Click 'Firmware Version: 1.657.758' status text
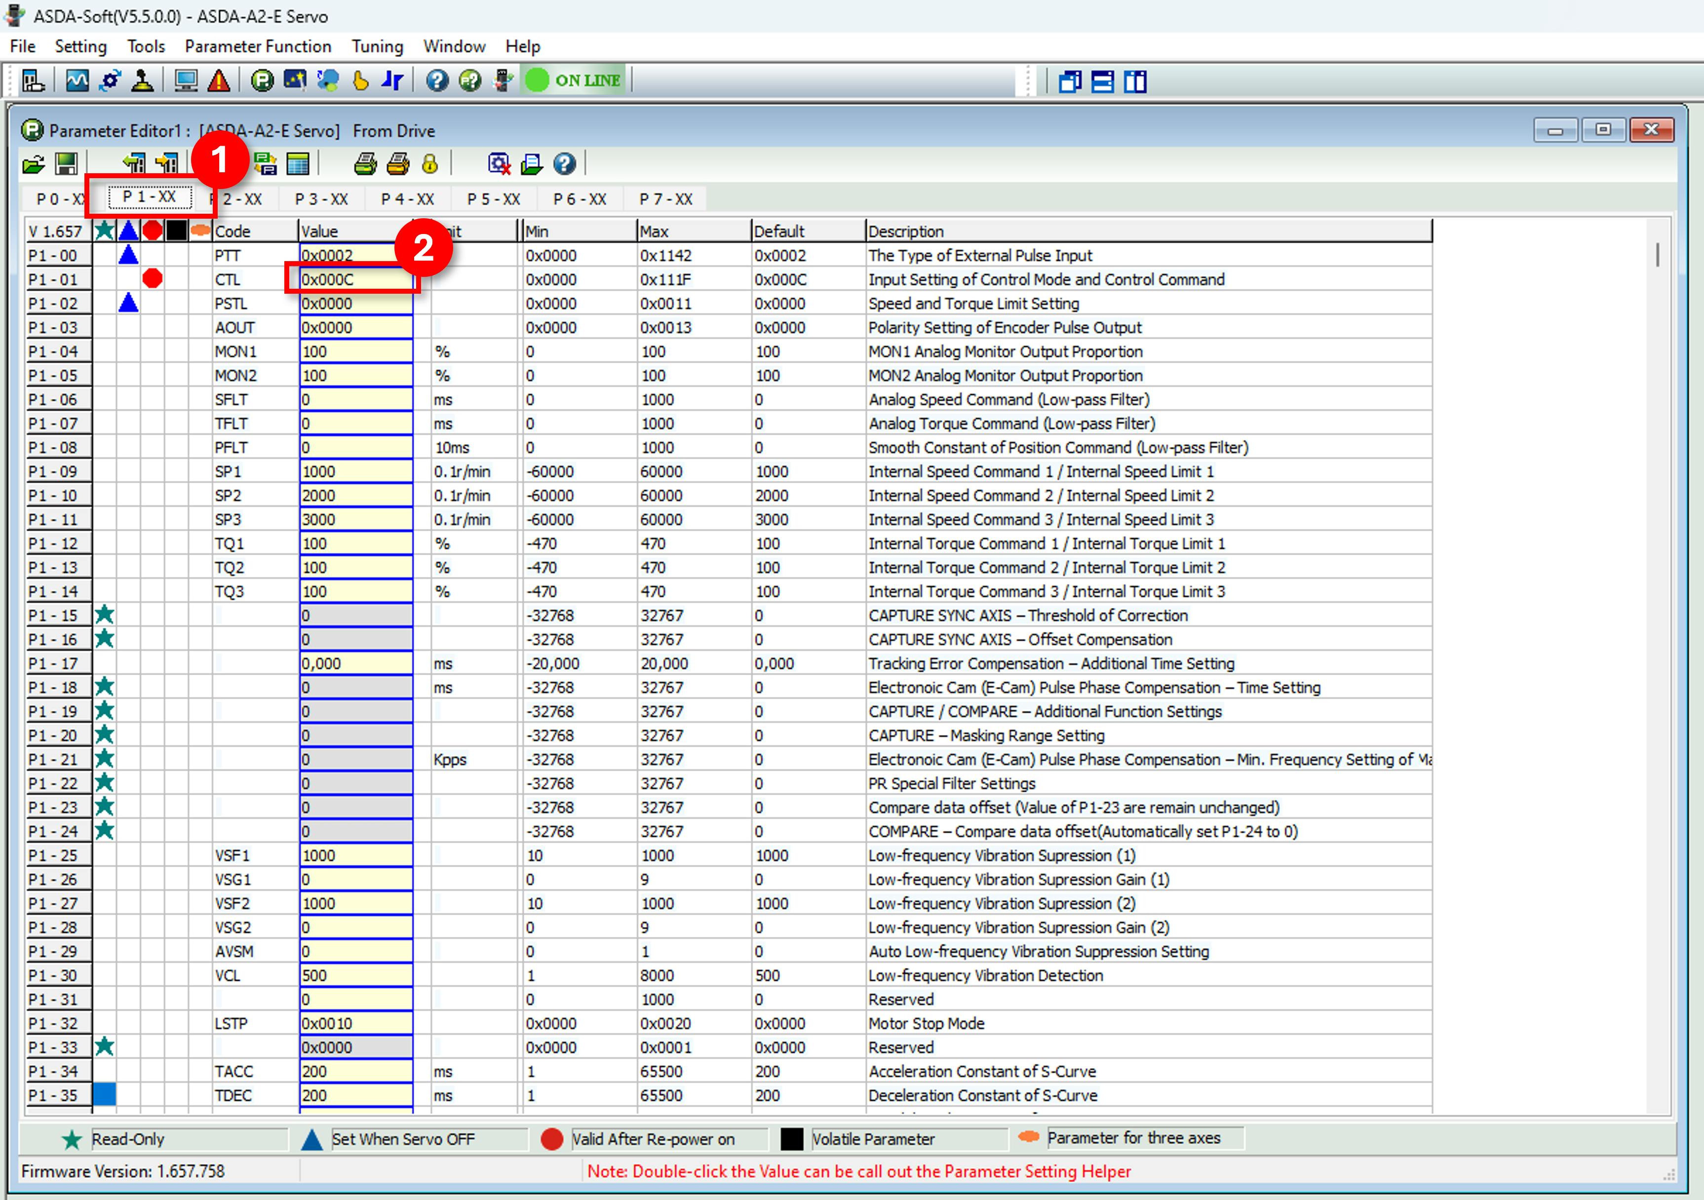 [122, 1171]
